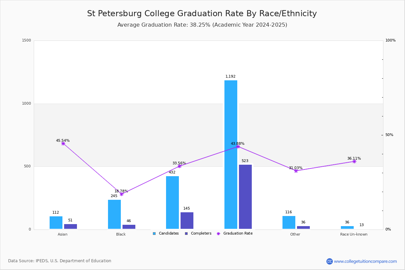Screen dimensions: 405x270
Task: Click the light blue Candidates legend swatch
Action: 154,234
